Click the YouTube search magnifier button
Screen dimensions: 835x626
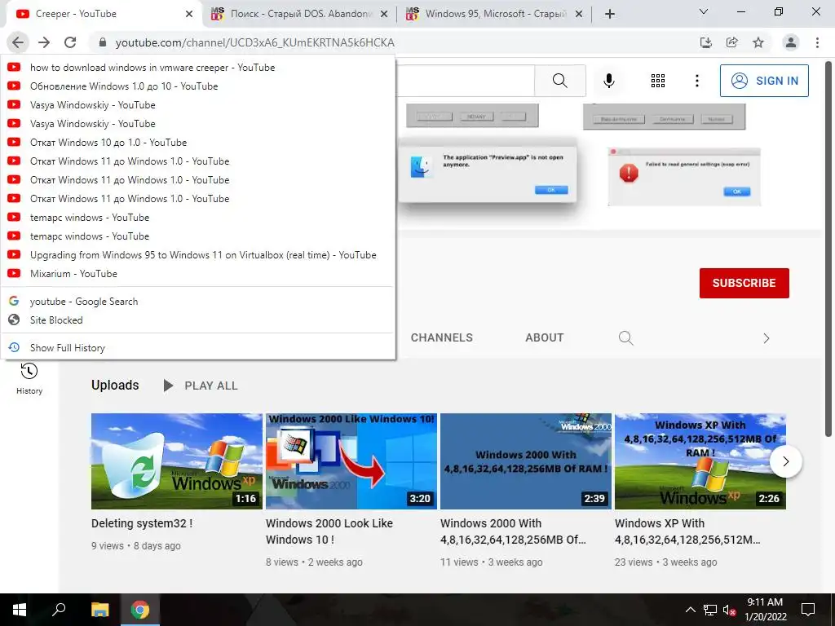[559, 81]
